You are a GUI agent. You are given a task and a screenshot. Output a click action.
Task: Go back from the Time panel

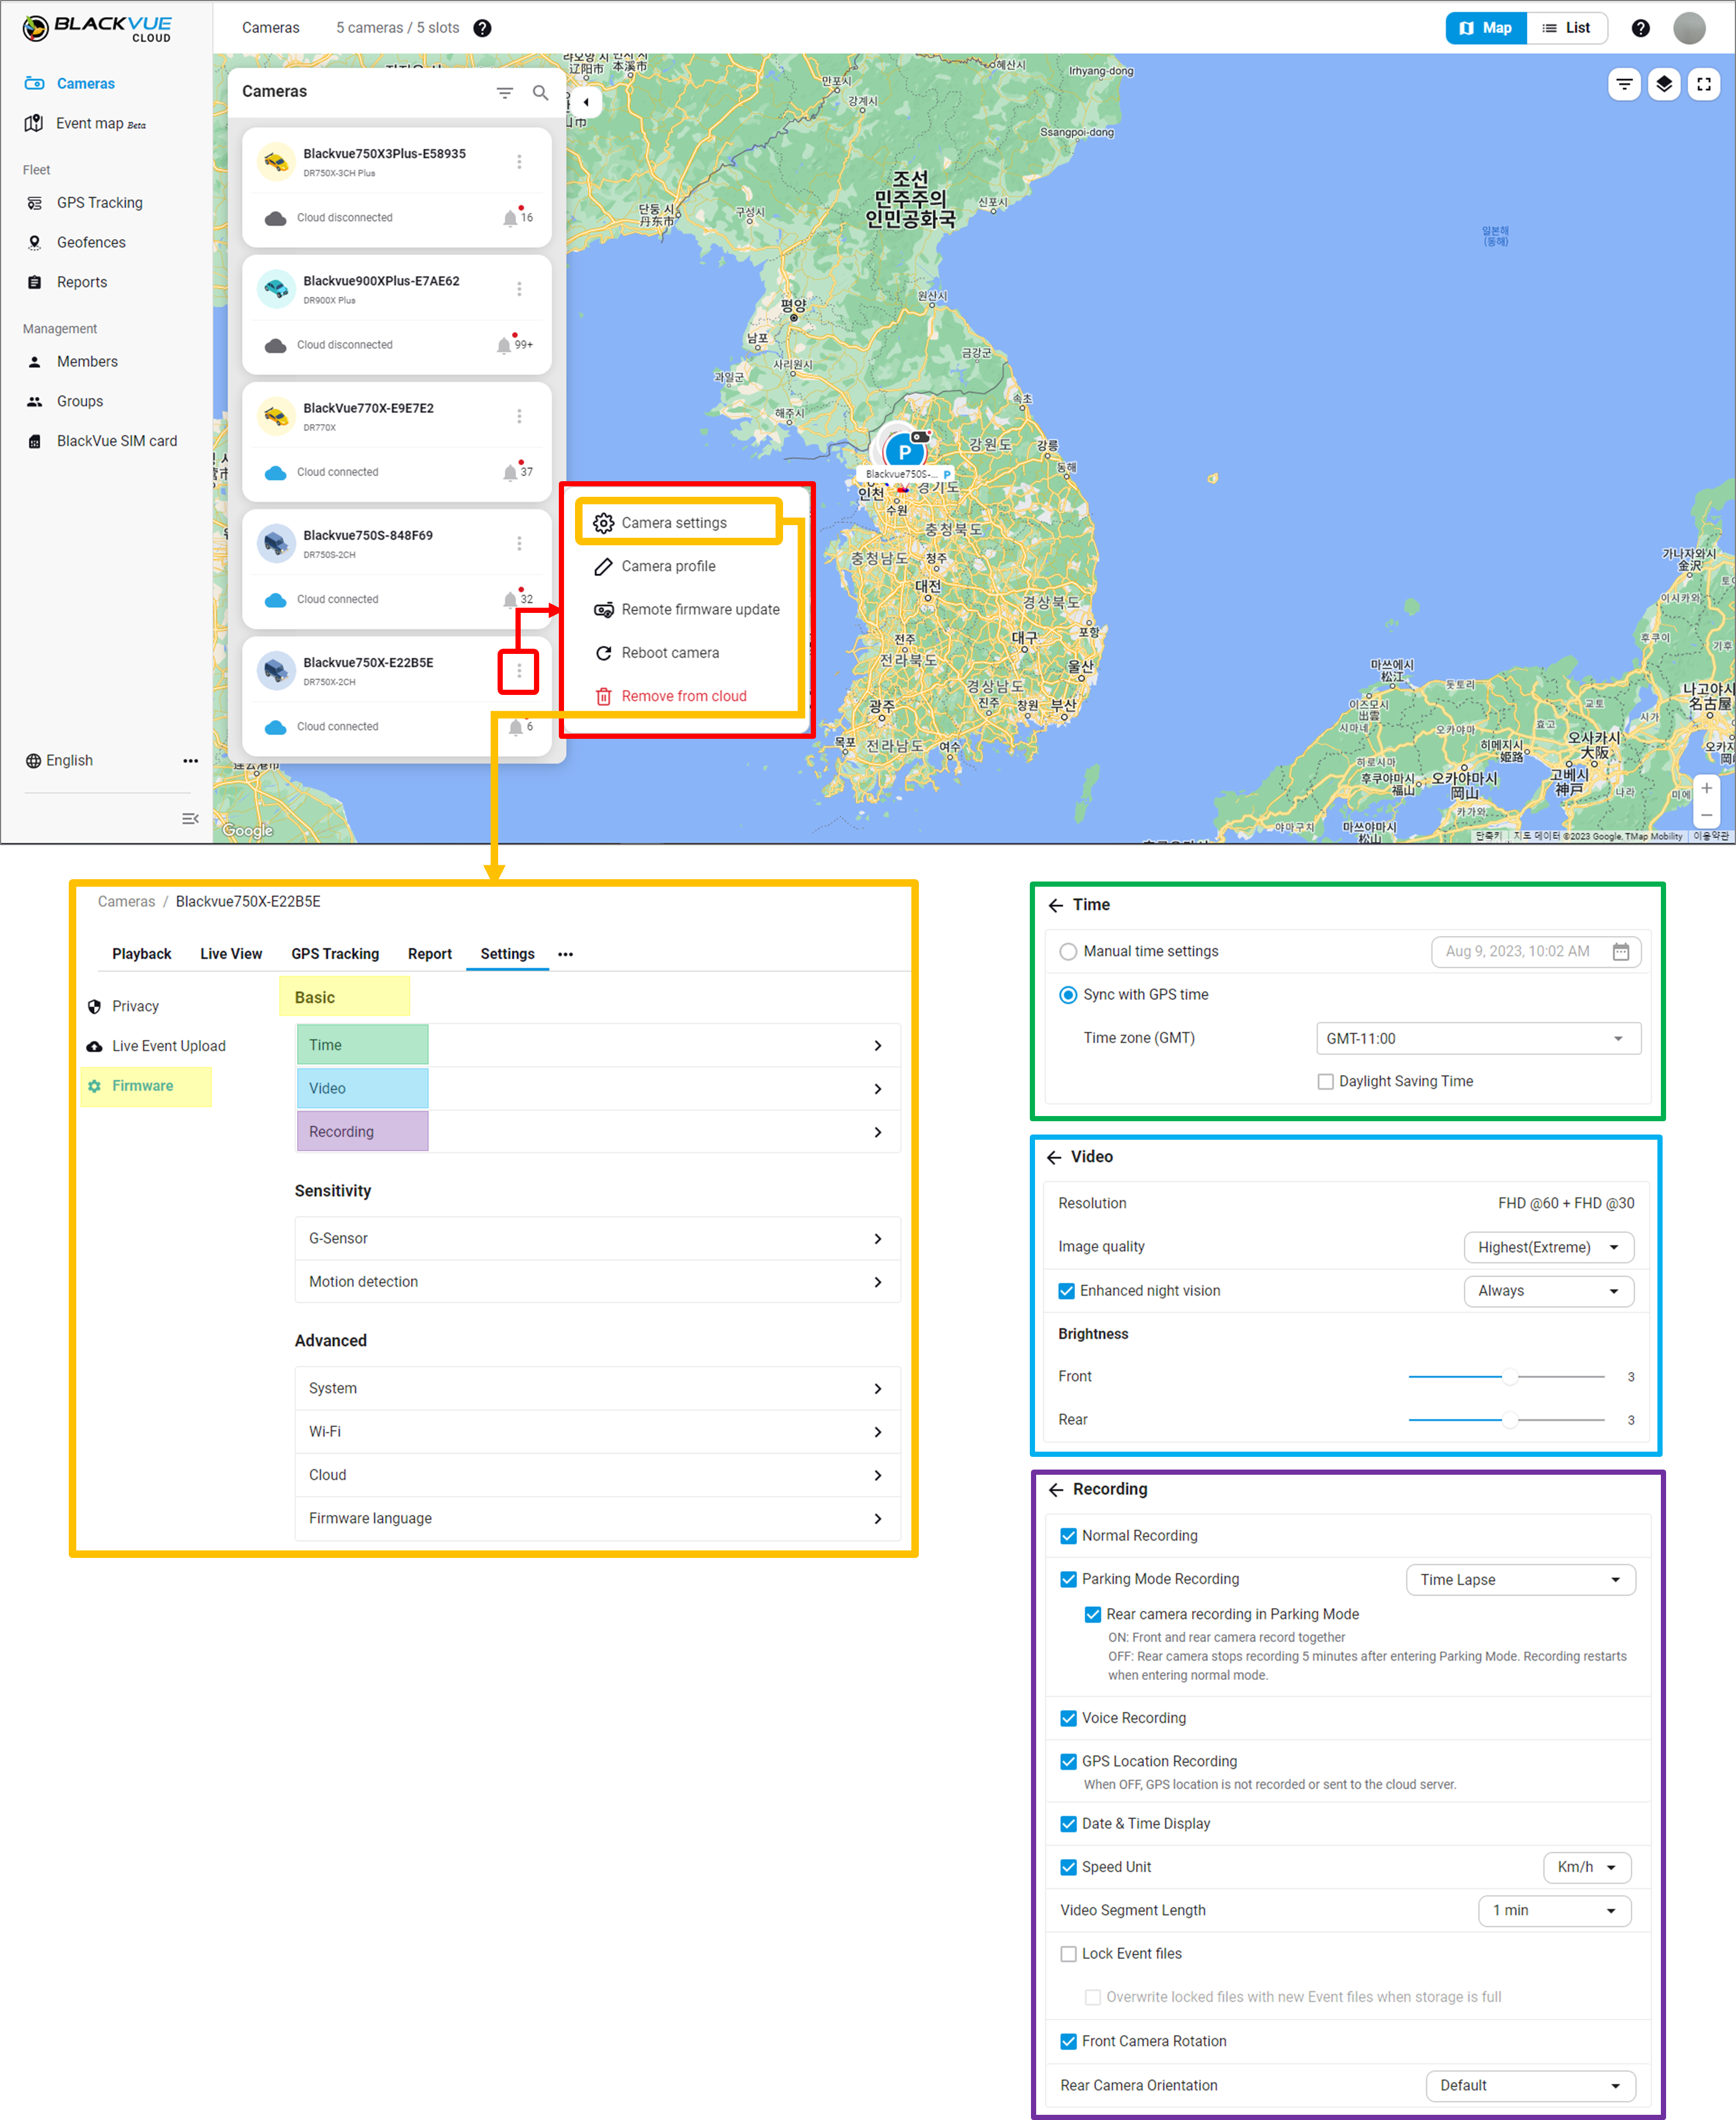click(1055, 906)
